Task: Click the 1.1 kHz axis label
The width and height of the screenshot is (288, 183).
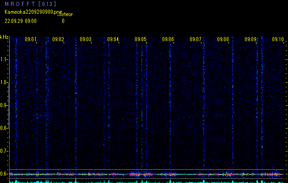Action: tap(4, 59)
